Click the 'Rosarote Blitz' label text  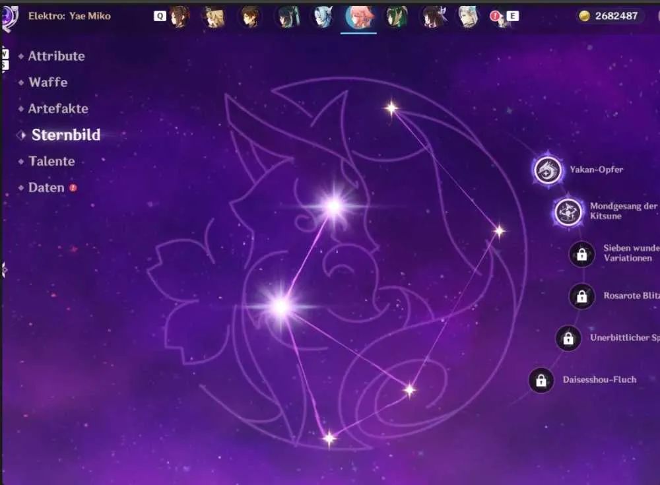point(632,296)
